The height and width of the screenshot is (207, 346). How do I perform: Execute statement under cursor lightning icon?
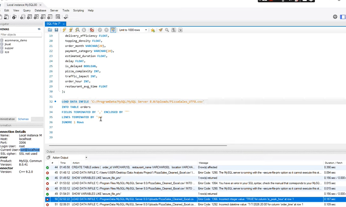coord(71,30)
